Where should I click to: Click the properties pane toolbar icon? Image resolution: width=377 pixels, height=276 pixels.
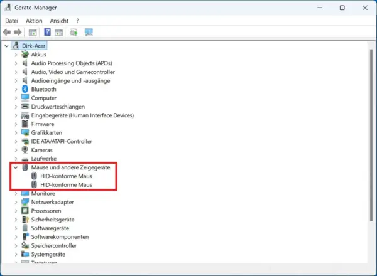tap(58, 32)
